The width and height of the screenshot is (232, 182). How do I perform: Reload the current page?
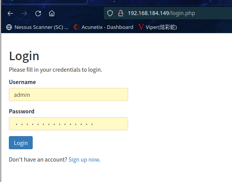click(x=38, y=13)
